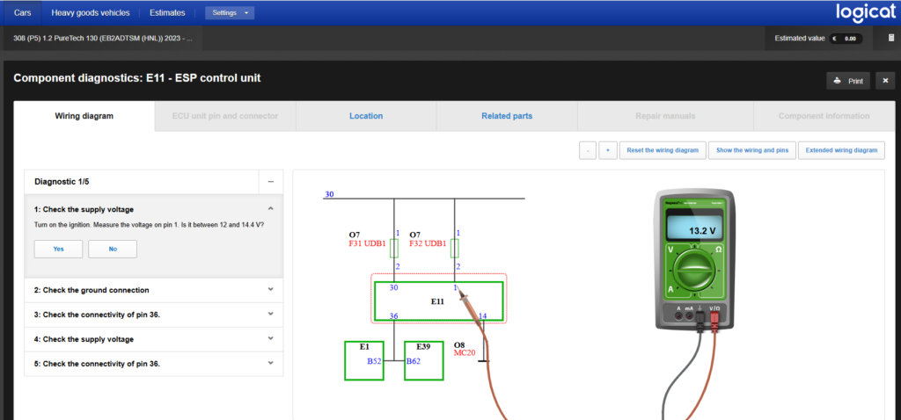The width and height of the screenshot is (901, 420).
Task: Open the Extended wiring diagram
Action: coord(841,151)
